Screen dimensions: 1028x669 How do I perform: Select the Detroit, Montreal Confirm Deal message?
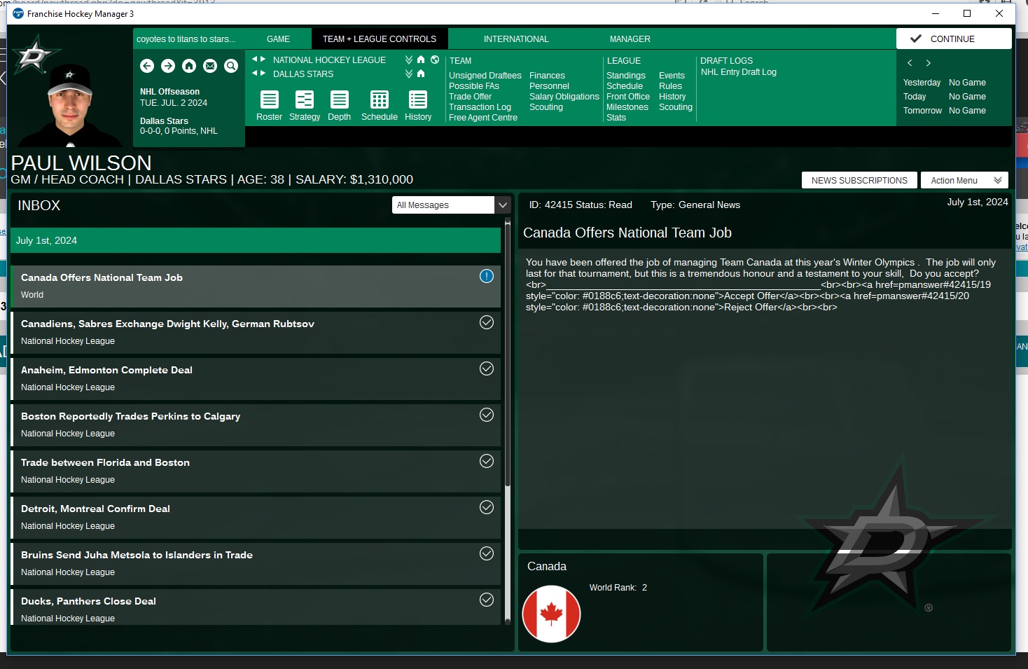256,517
